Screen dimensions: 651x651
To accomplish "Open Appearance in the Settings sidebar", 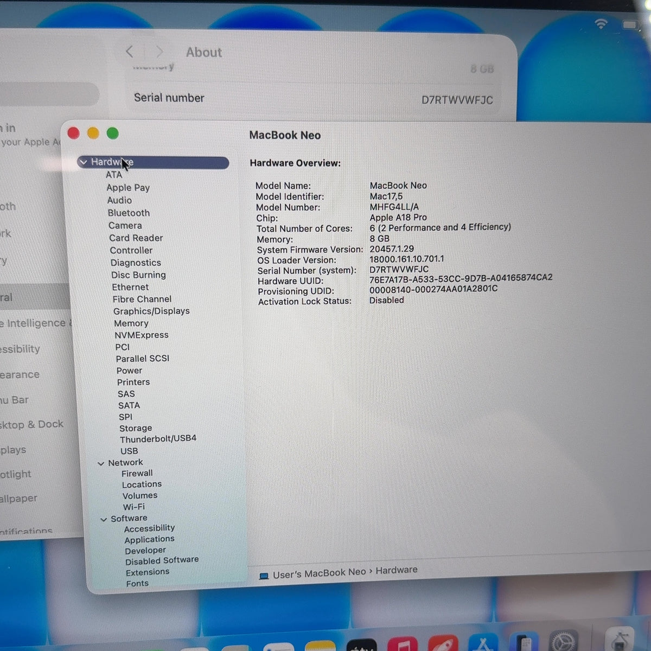I will coord(20,375).
